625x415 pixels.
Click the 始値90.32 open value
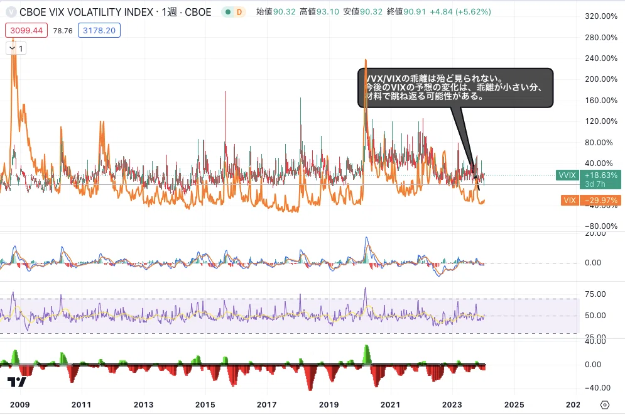pyautogui.click(x=276, y=12)
